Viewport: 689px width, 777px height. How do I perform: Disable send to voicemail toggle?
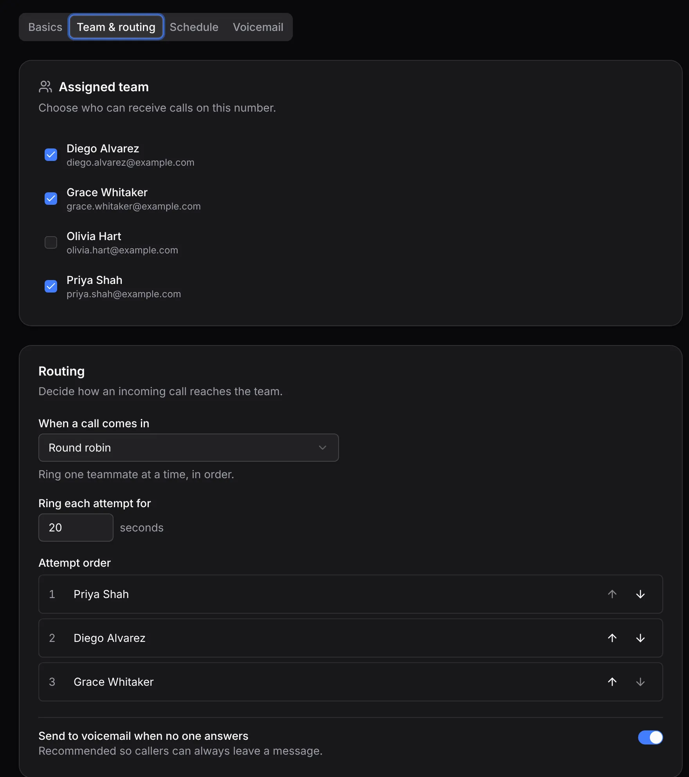pyautogui.click(x=650, y=737)
